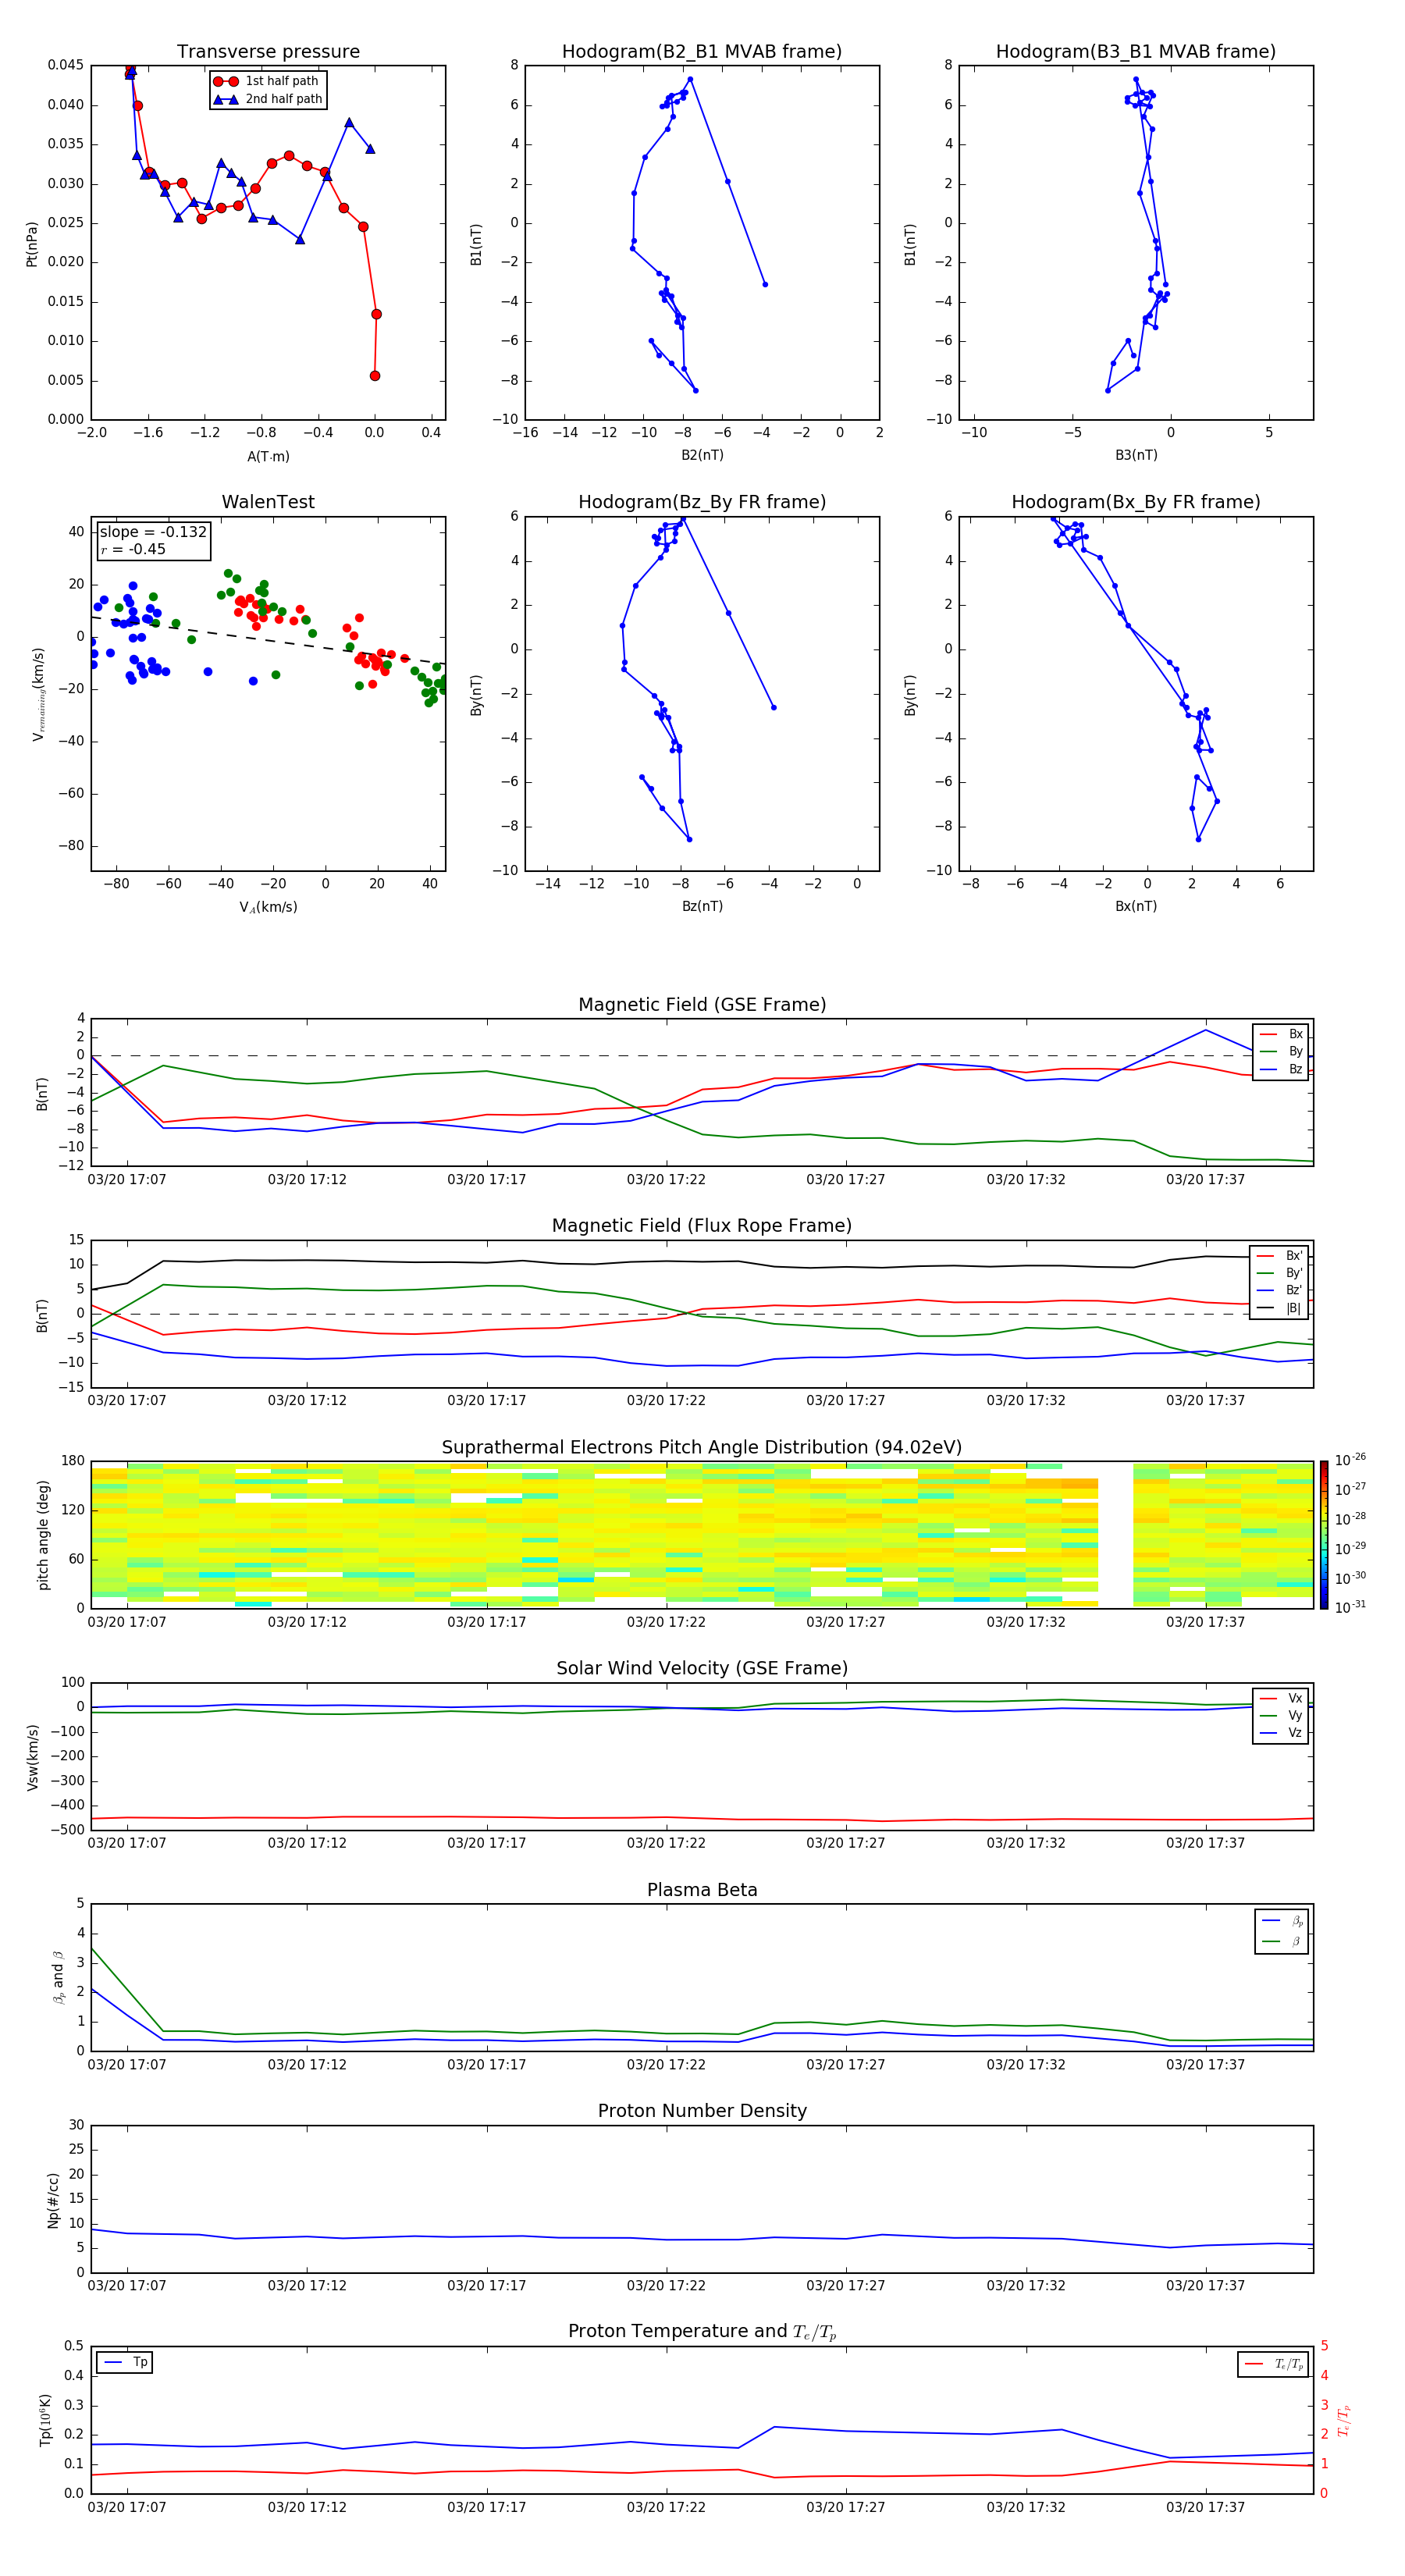
Task: Click the 'Bz(nT)' x-axis label
Action: pyautogui.click(x=702, y=906)
